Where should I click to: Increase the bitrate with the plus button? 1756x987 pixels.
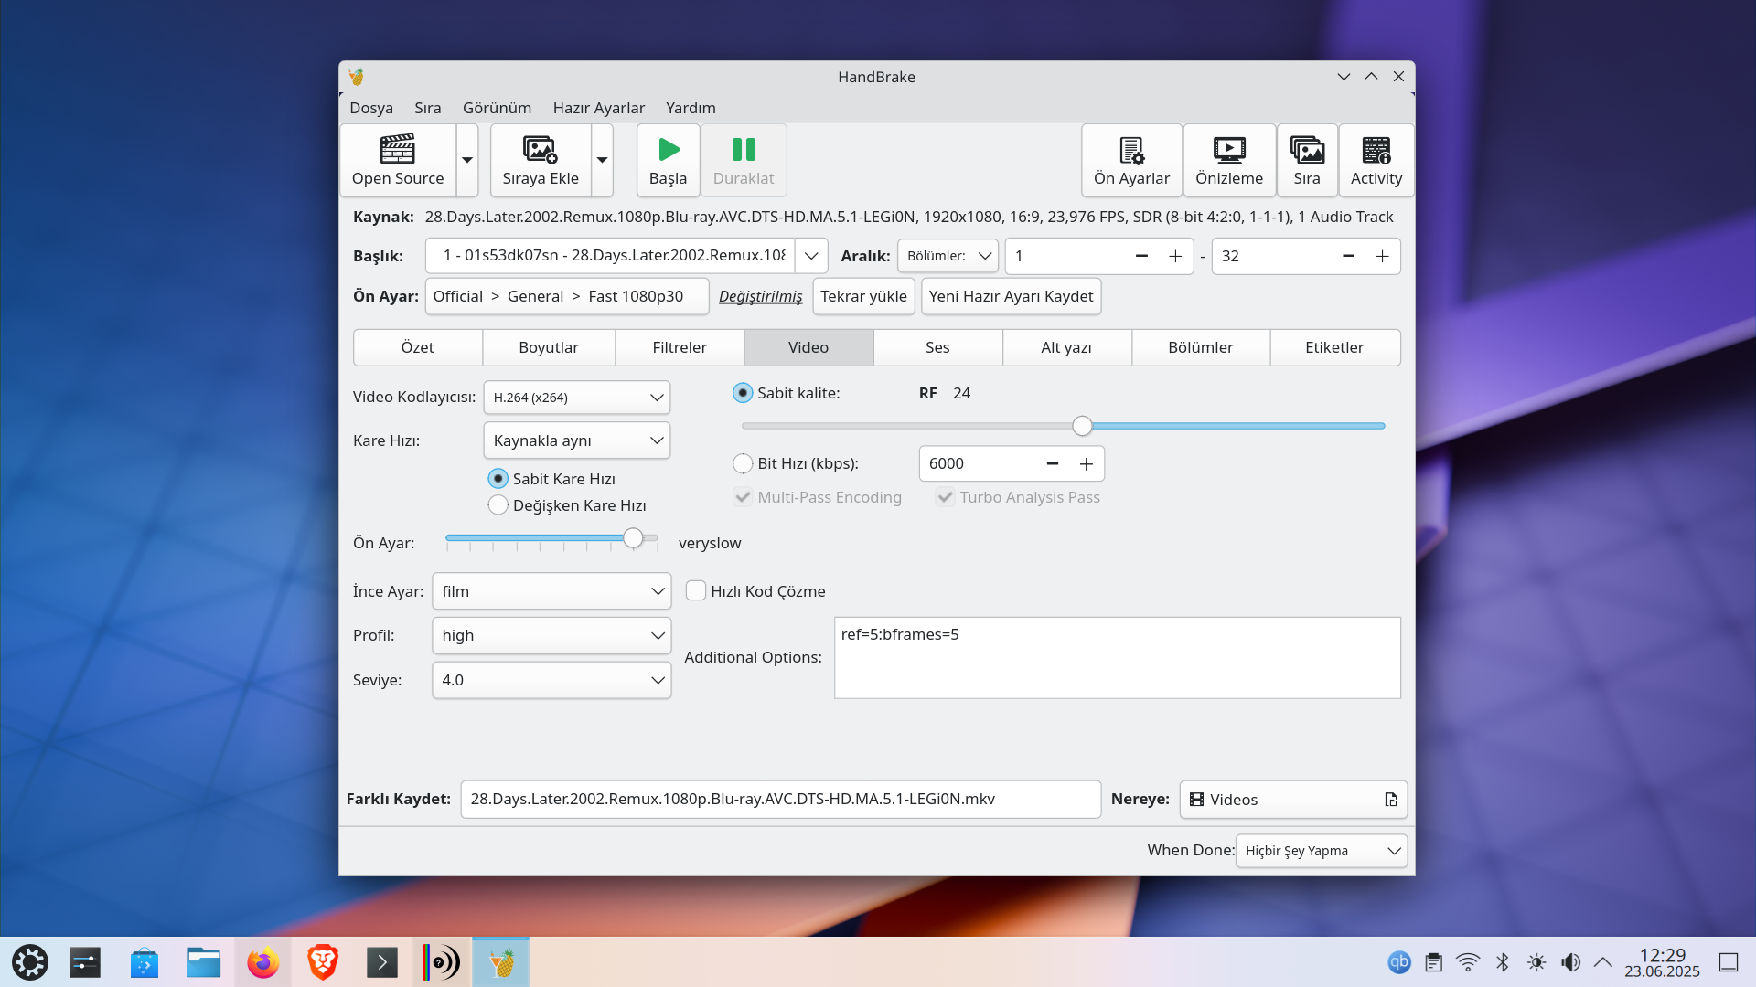tap(1087, 463)
